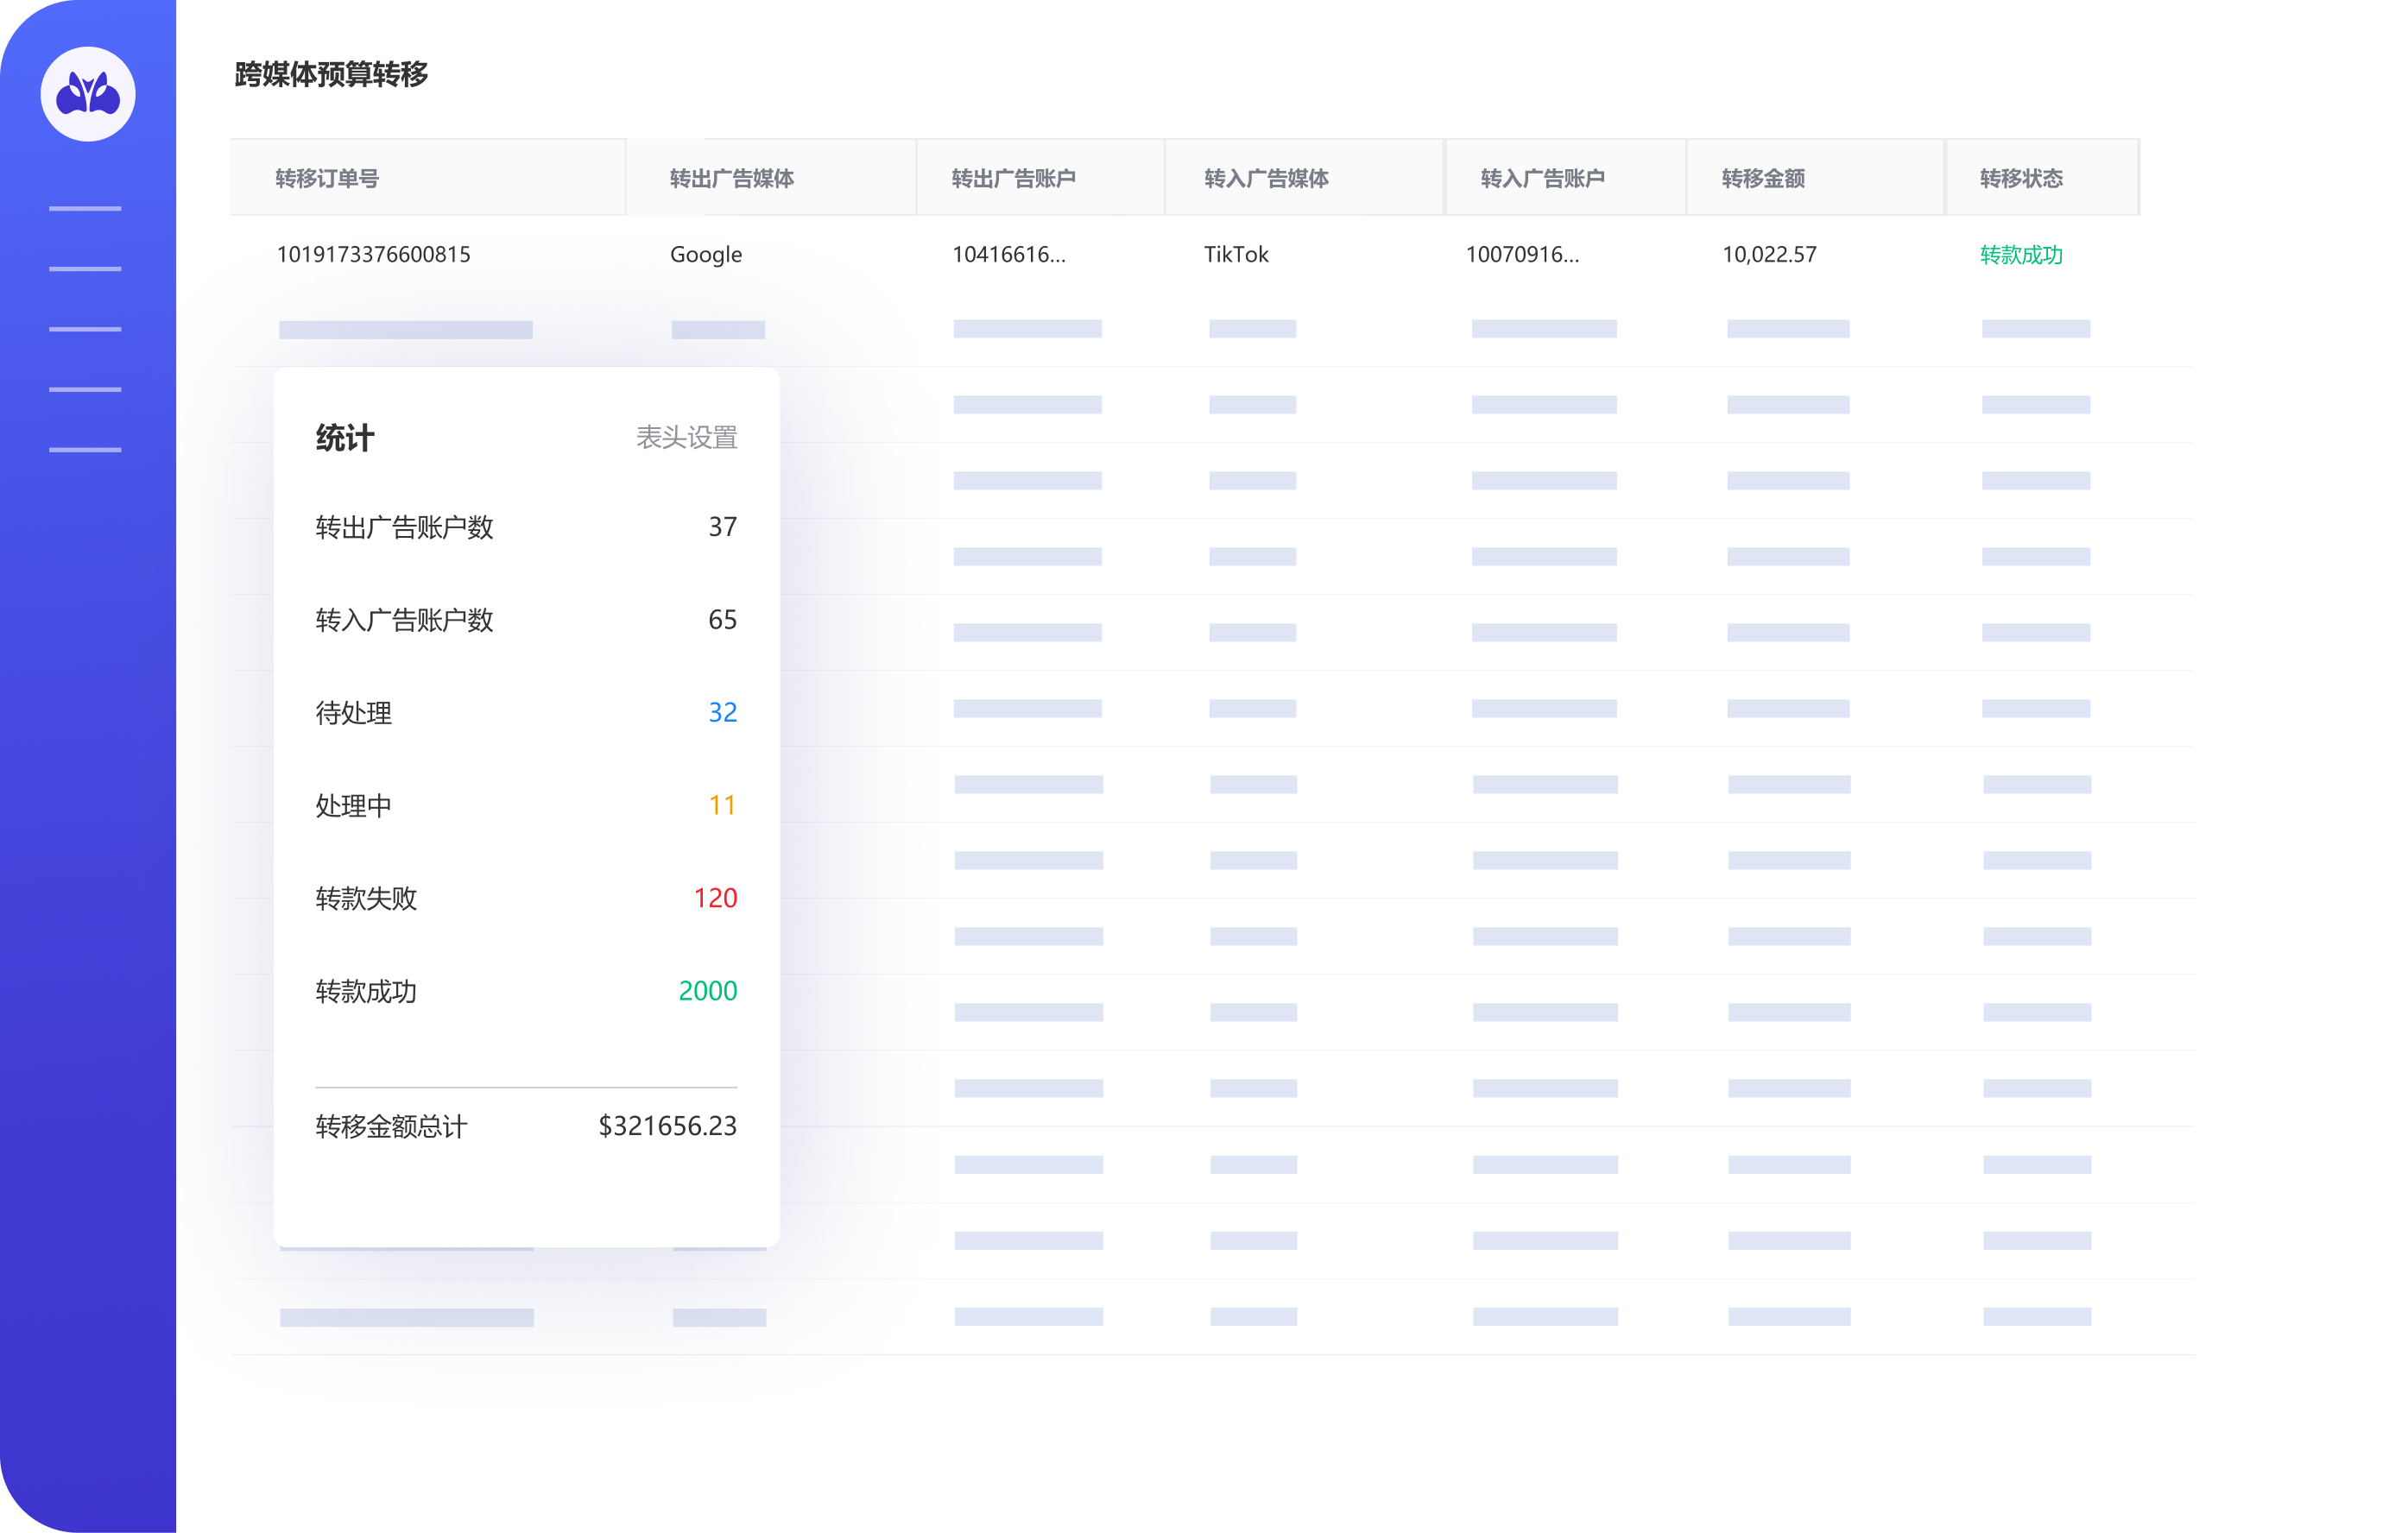Image resolution: width=2408 pixels, height=1533 pixels.
Task: Click the 转入广告账户 column header
Action: point(1542,178)
